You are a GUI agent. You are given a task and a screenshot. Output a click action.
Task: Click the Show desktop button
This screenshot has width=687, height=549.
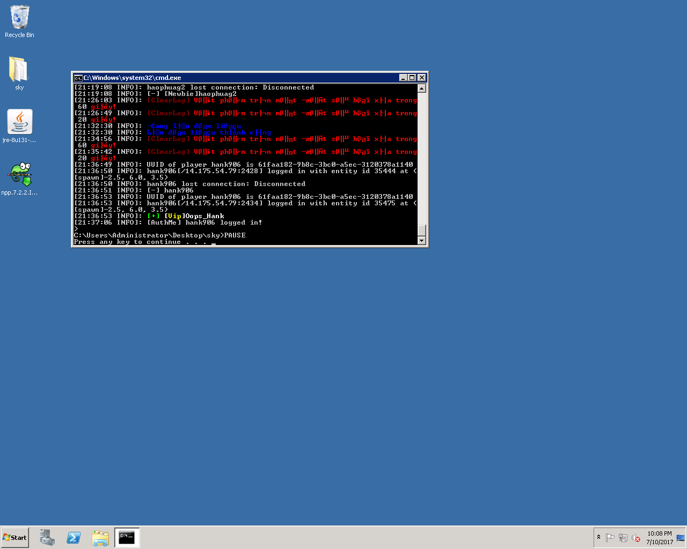point(681,538)
